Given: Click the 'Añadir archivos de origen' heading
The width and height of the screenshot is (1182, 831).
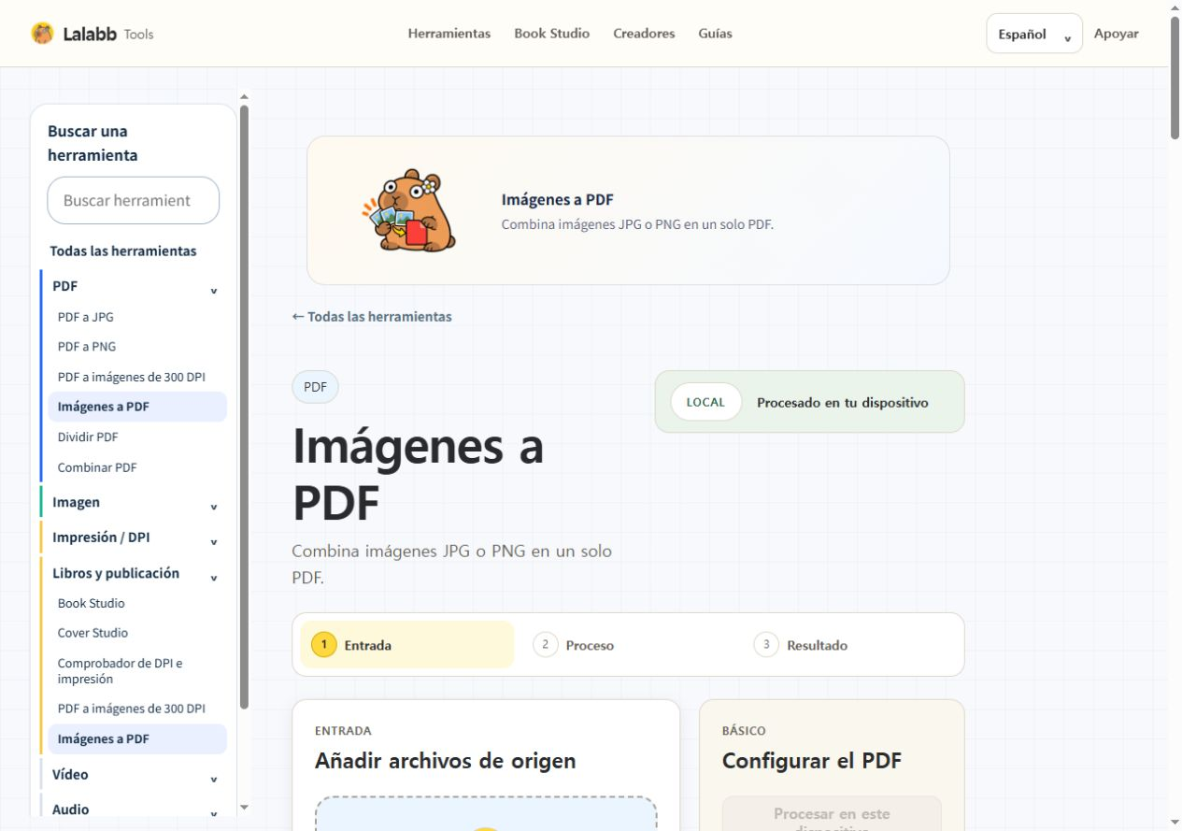Looking at the screenshot, I should [x=446, y=761].
